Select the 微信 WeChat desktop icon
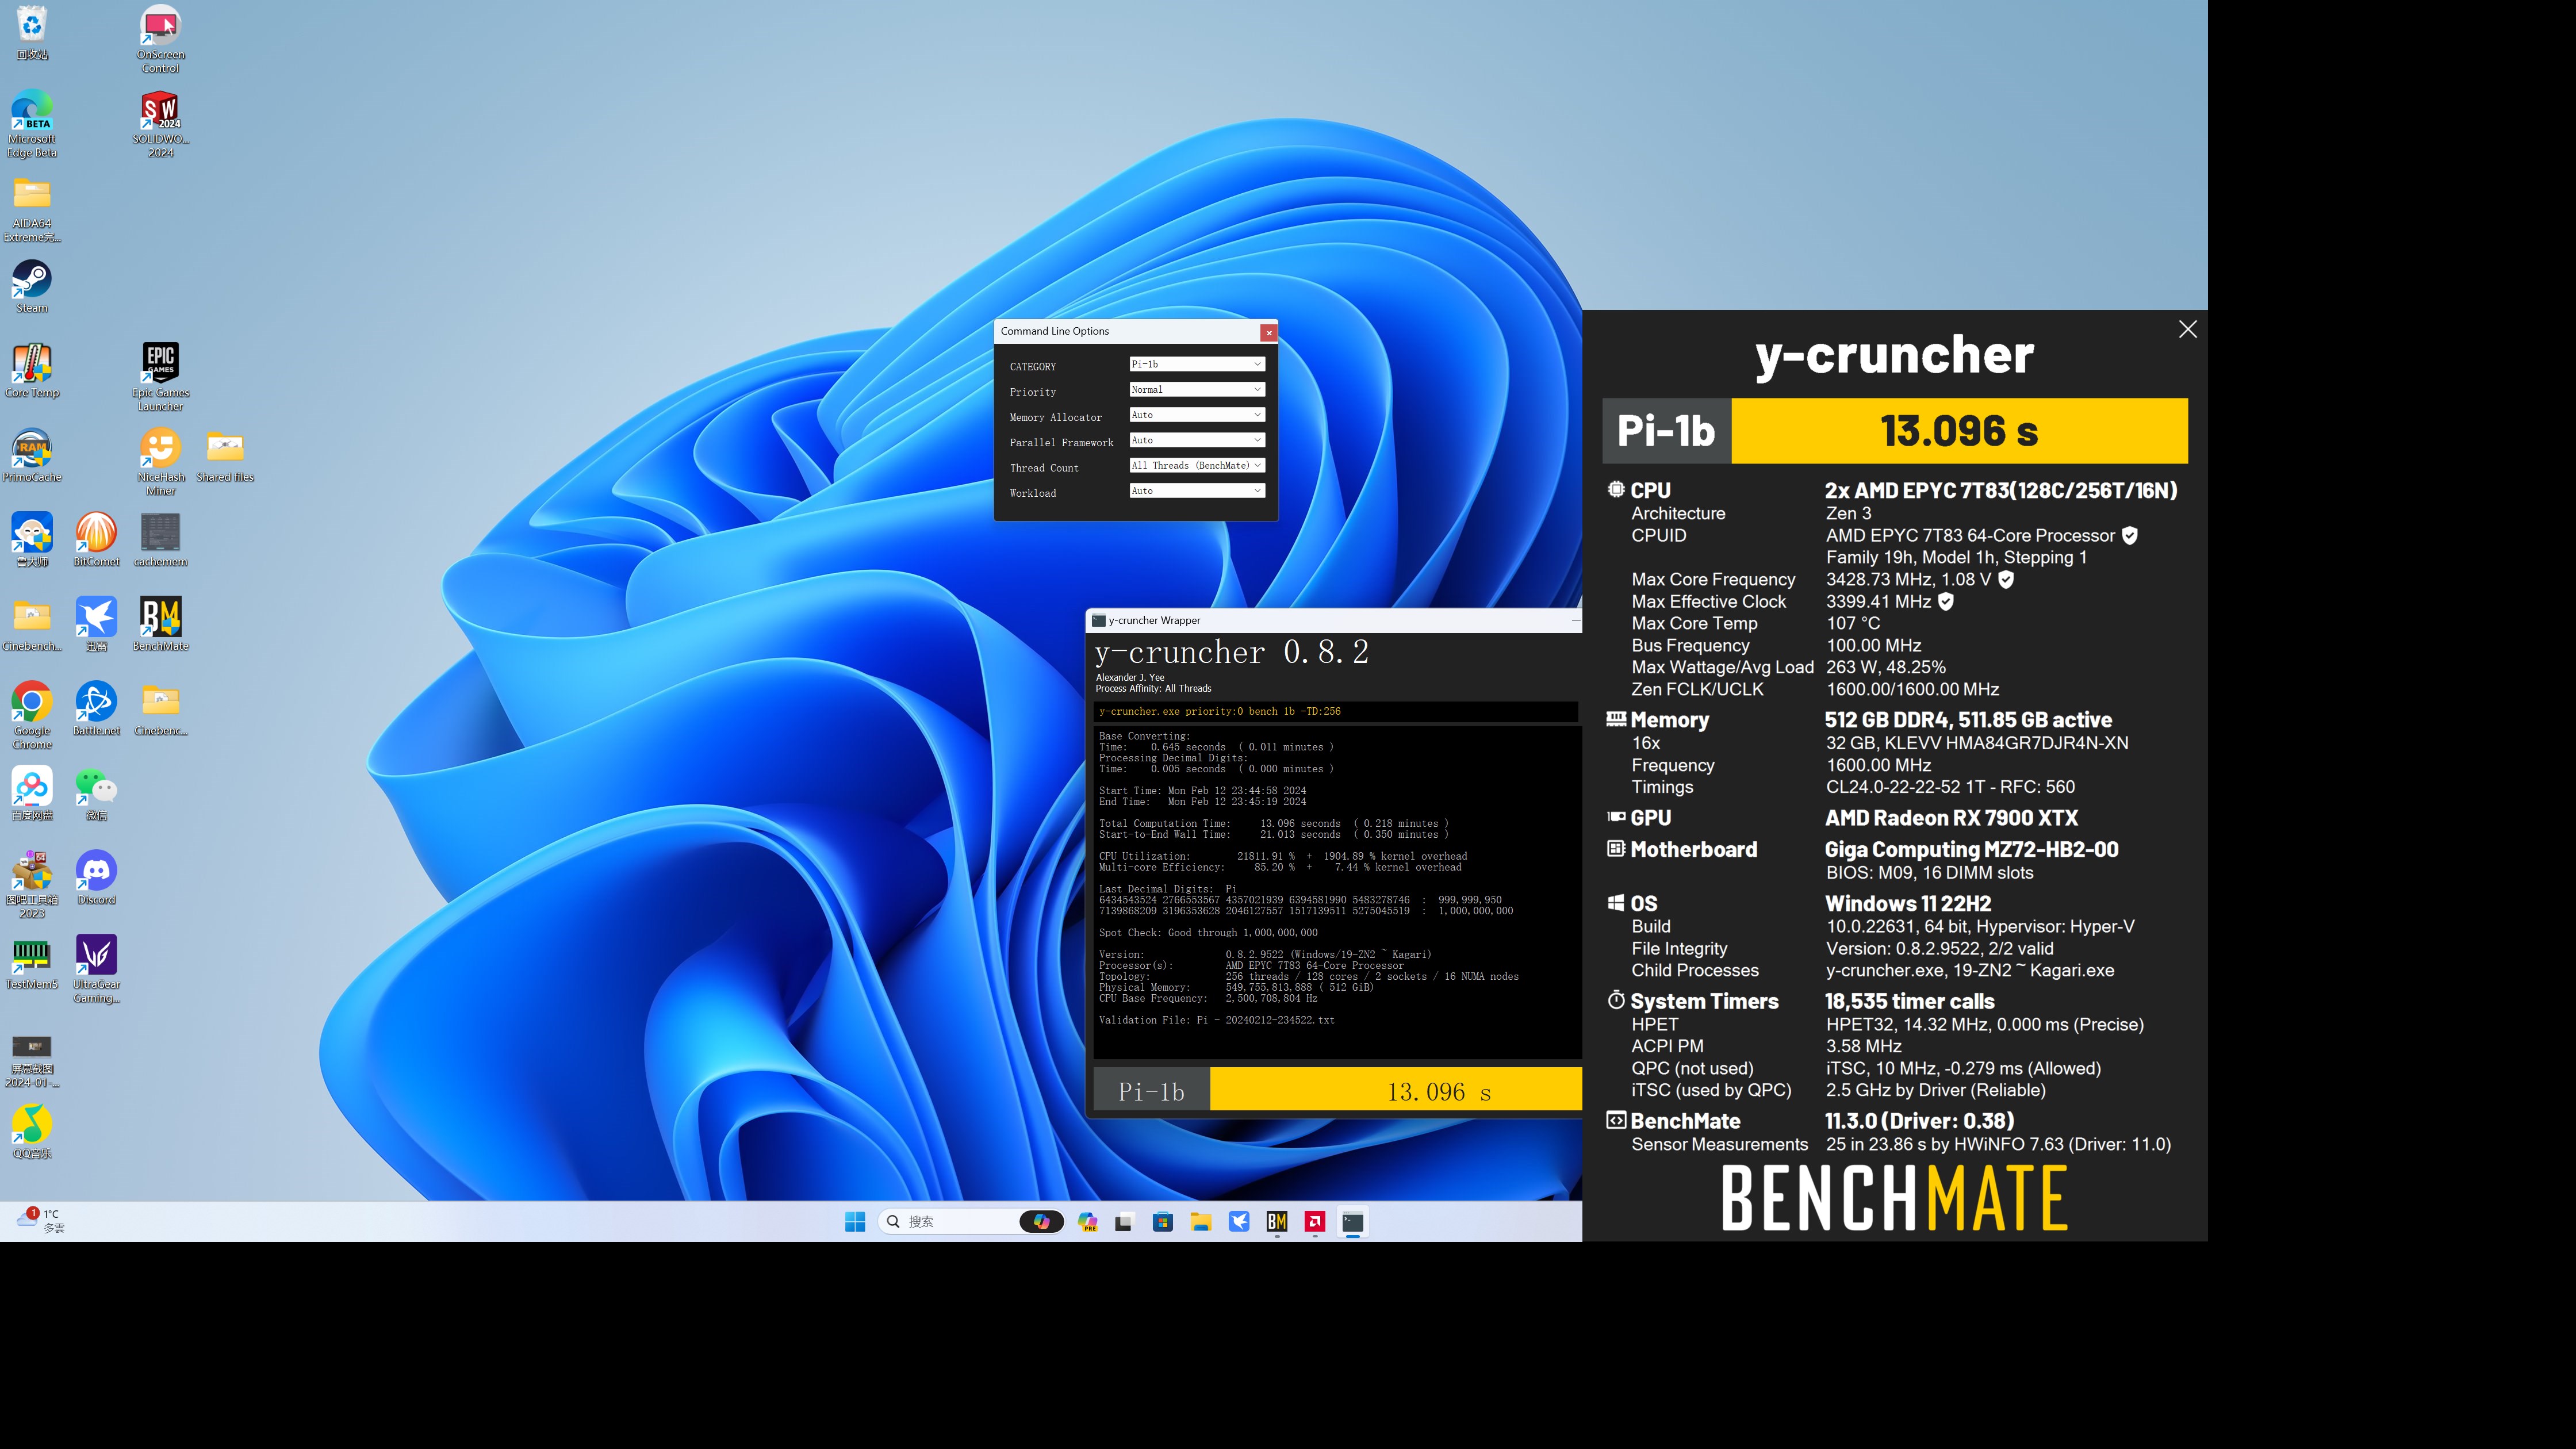The width and height of the screenshot is (2576, 1449). (x=96, y=794)
